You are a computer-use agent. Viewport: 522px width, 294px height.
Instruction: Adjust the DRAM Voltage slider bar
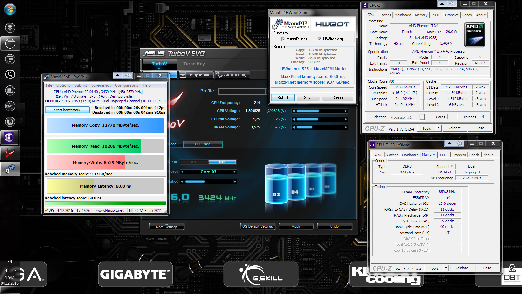coord(320,127)
